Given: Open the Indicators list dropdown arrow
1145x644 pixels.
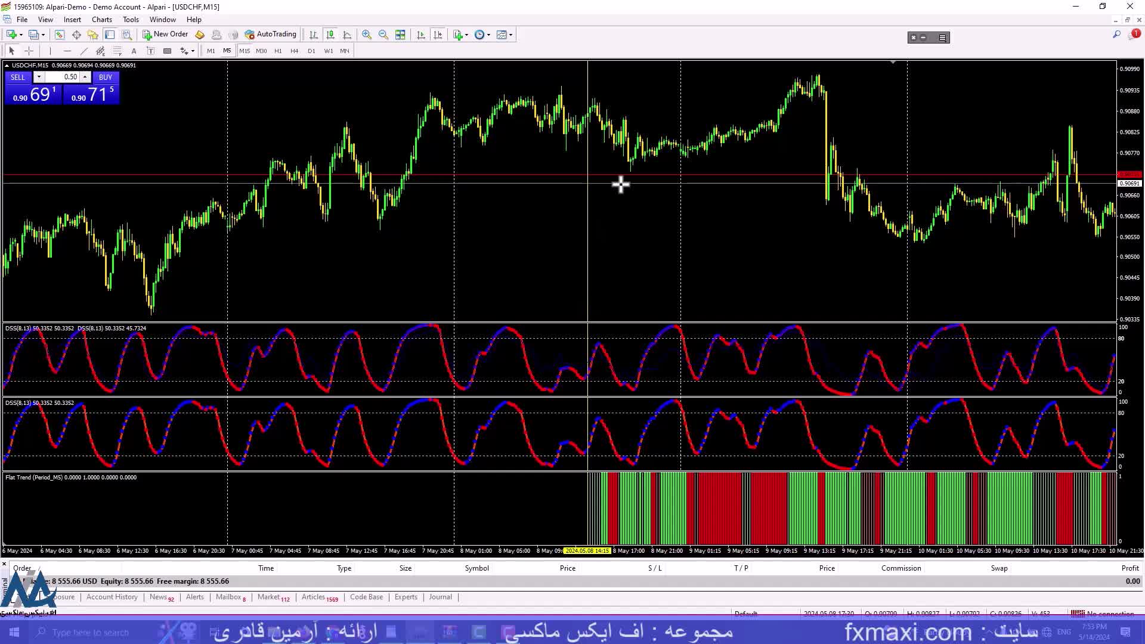Looking at the screenshot, I should [466, 35].
